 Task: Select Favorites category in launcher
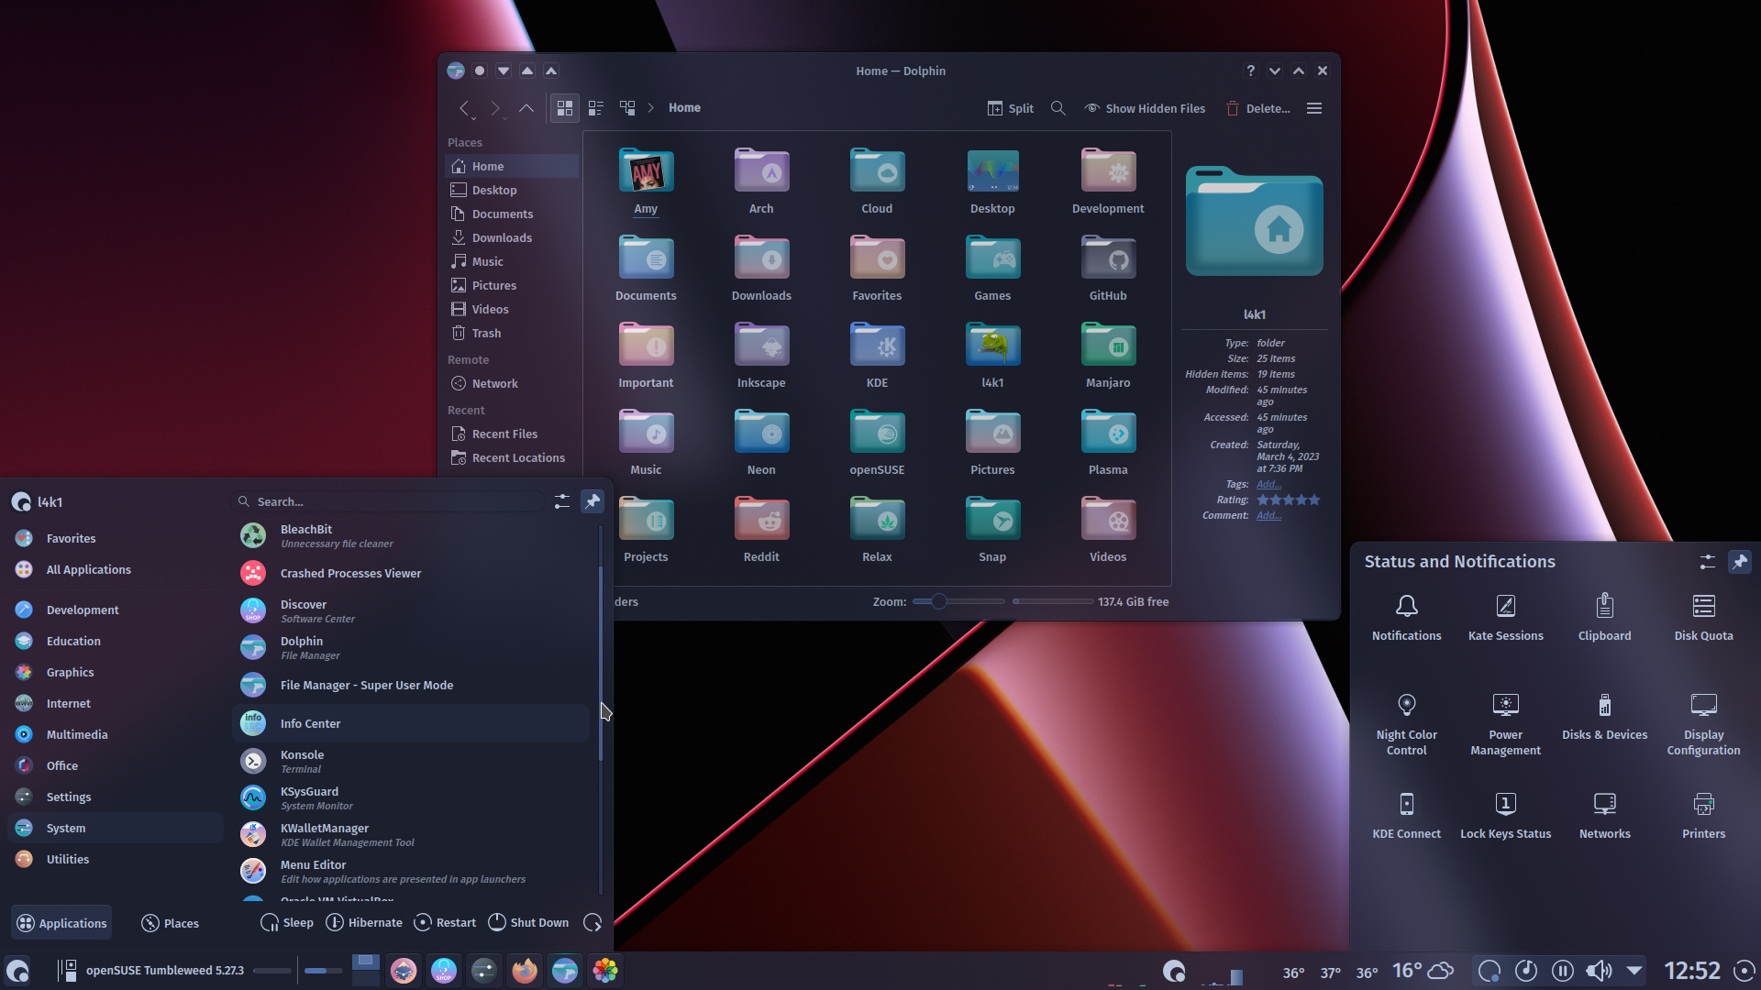click(x=115, y=538)
